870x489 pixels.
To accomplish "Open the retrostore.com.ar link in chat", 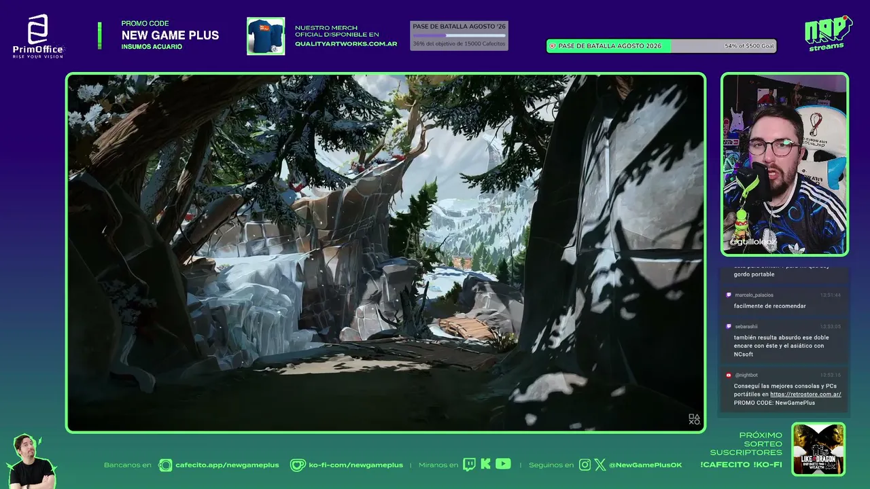I will tap(805, 395).
